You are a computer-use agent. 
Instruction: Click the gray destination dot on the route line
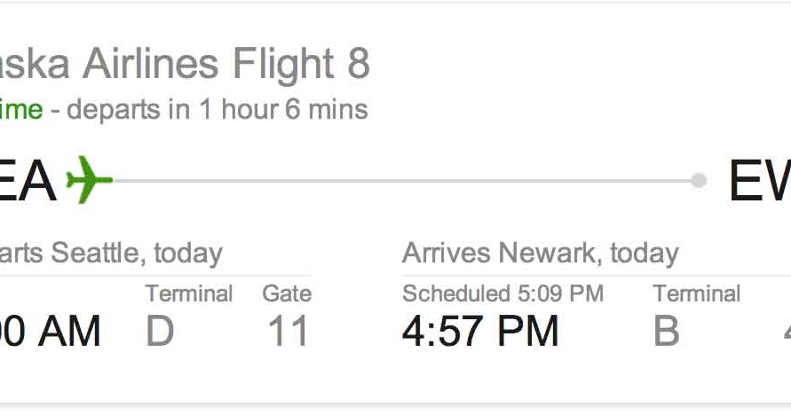pyautogui.click(x=699, y=181)
